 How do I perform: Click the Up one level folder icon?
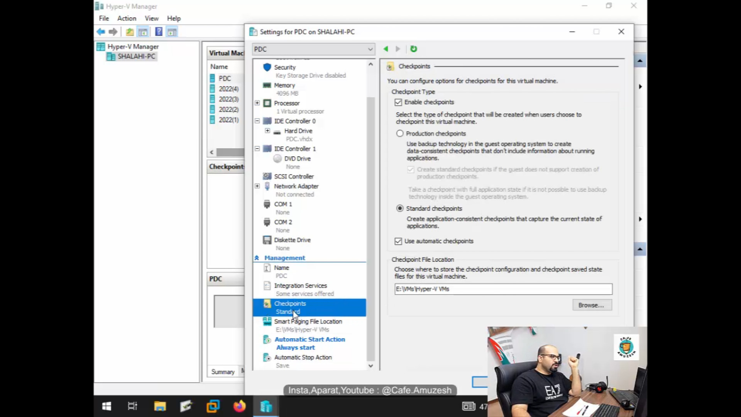pyautogui.click(x=130, y=32)
